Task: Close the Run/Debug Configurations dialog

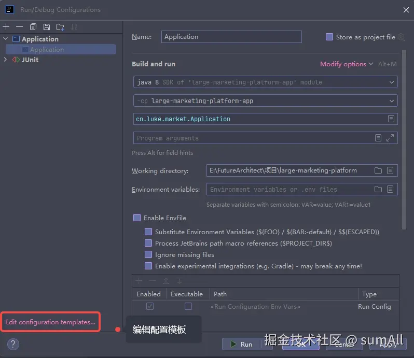Action: [x=406, y=10]
